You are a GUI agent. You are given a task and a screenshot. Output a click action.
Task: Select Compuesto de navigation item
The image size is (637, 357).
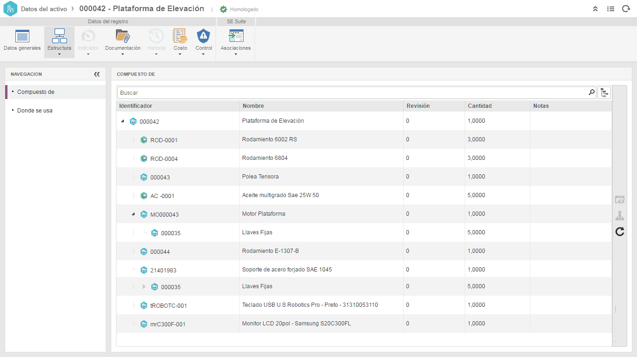[x=55, y=92]
